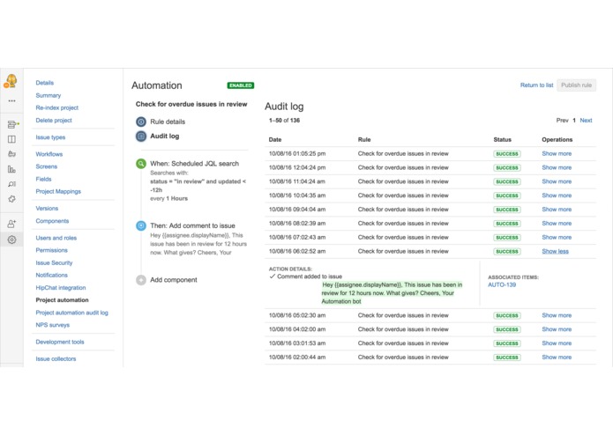Expand Show more for 09:04:04 am entry
This screenshot has width=613, height=435.
557,210
